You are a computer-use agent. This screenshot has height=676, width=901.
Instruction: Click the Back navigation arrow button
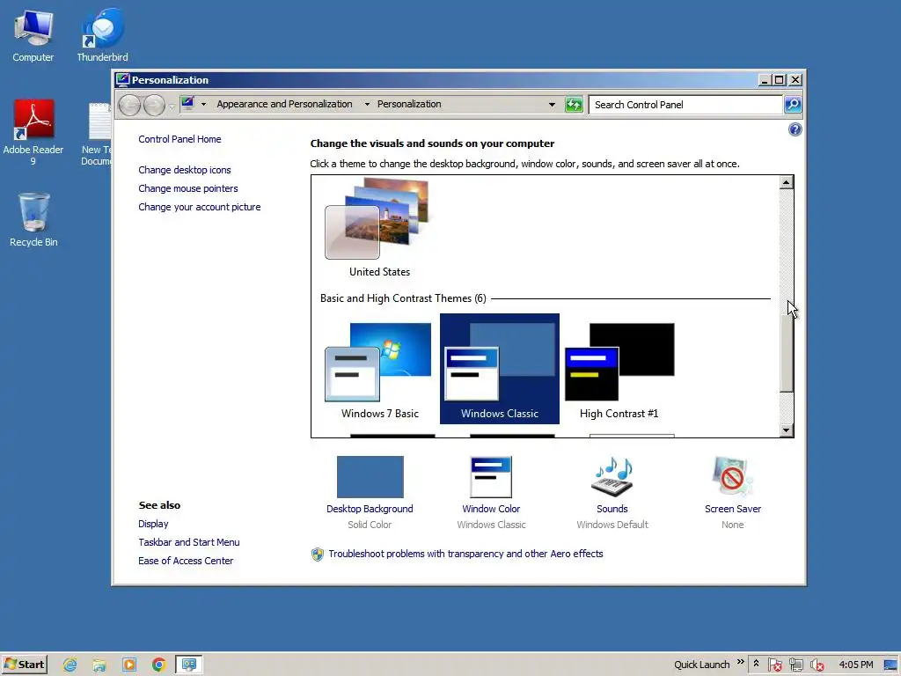click(130, 105)
